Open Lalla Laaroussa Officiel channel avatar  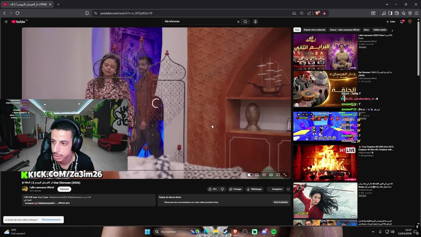click(25, 189)
